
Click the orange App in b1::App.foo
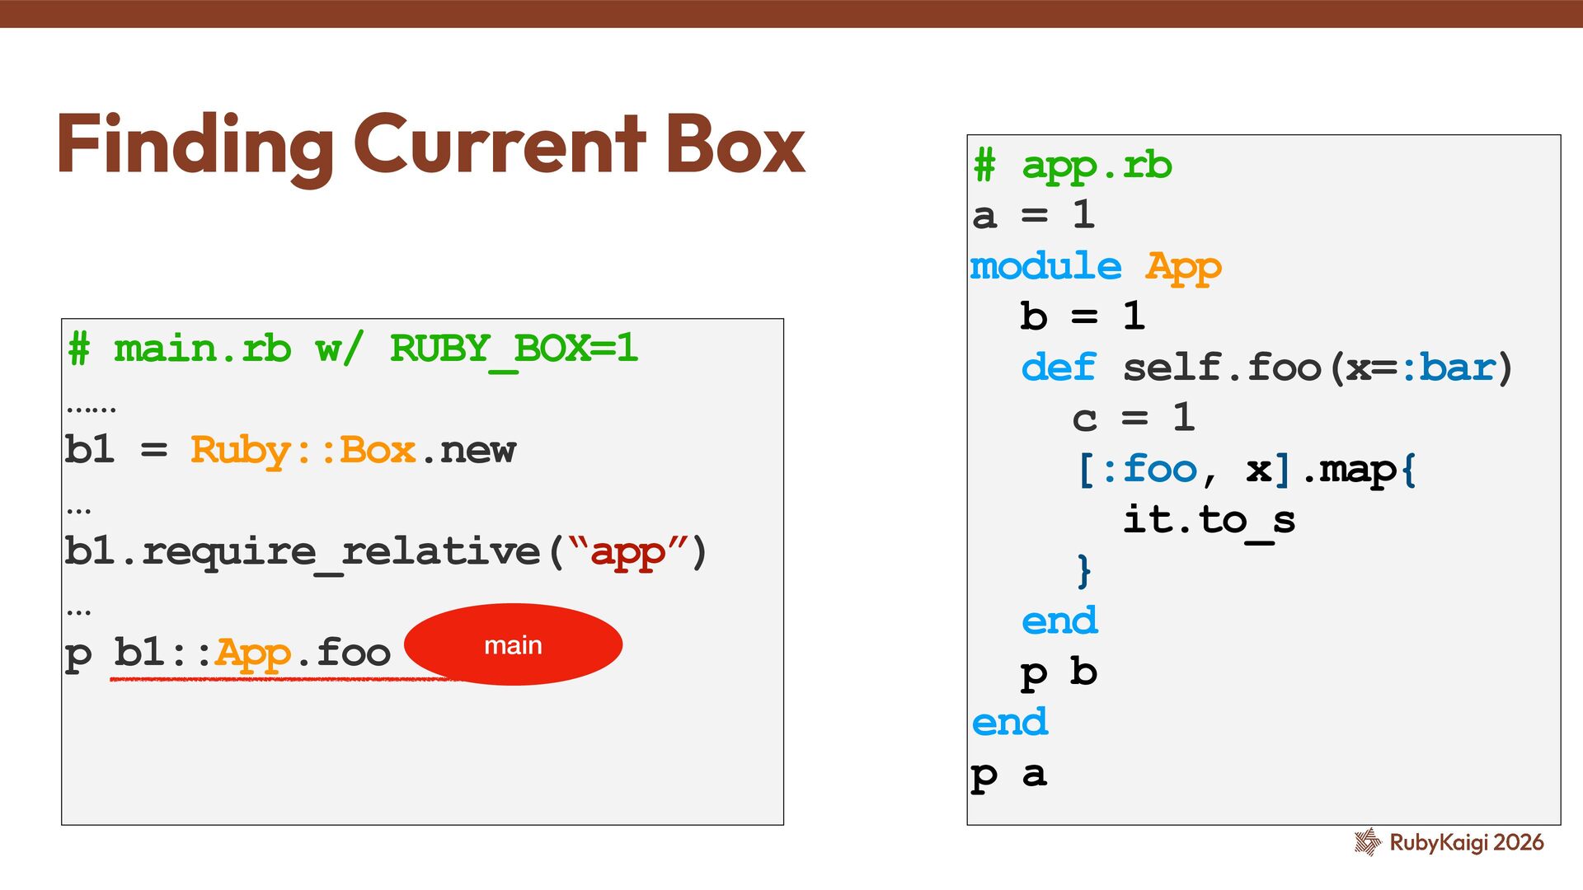click(x=252, y=653)
